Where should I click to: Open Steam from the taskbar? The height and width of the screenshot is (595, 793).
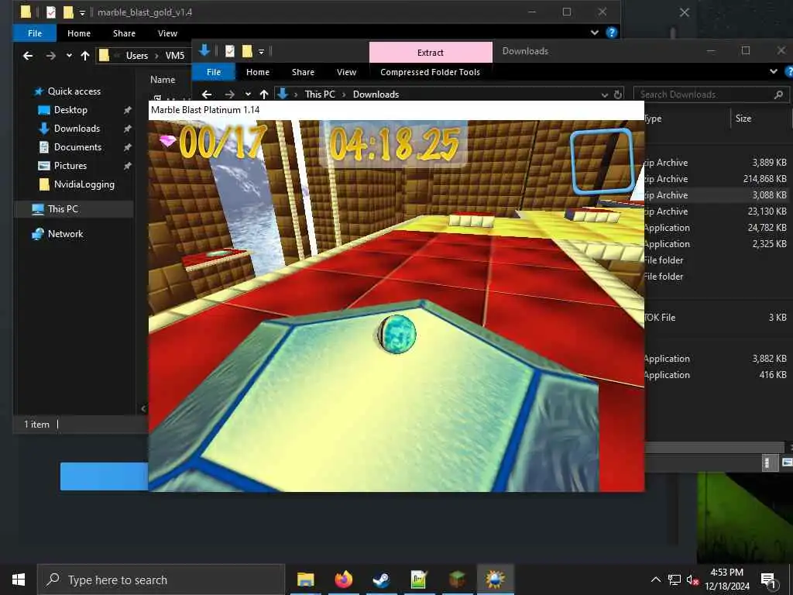(x=381, y=580)
